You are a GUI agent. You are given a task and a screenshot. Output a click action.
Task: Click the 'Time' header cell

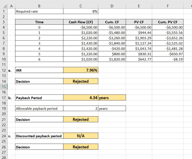(x=39, y=22)
